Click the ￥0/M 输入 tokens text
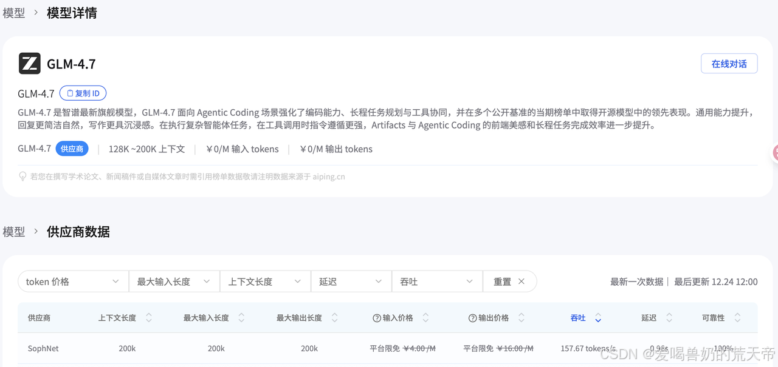The height and width of the screenshot is (367, 778). tap(243, 149)
